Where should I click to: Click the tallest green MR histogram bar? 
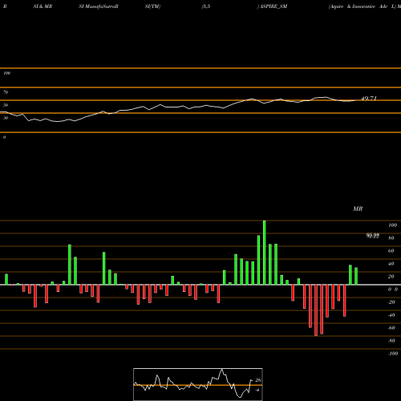click(265, 253)
